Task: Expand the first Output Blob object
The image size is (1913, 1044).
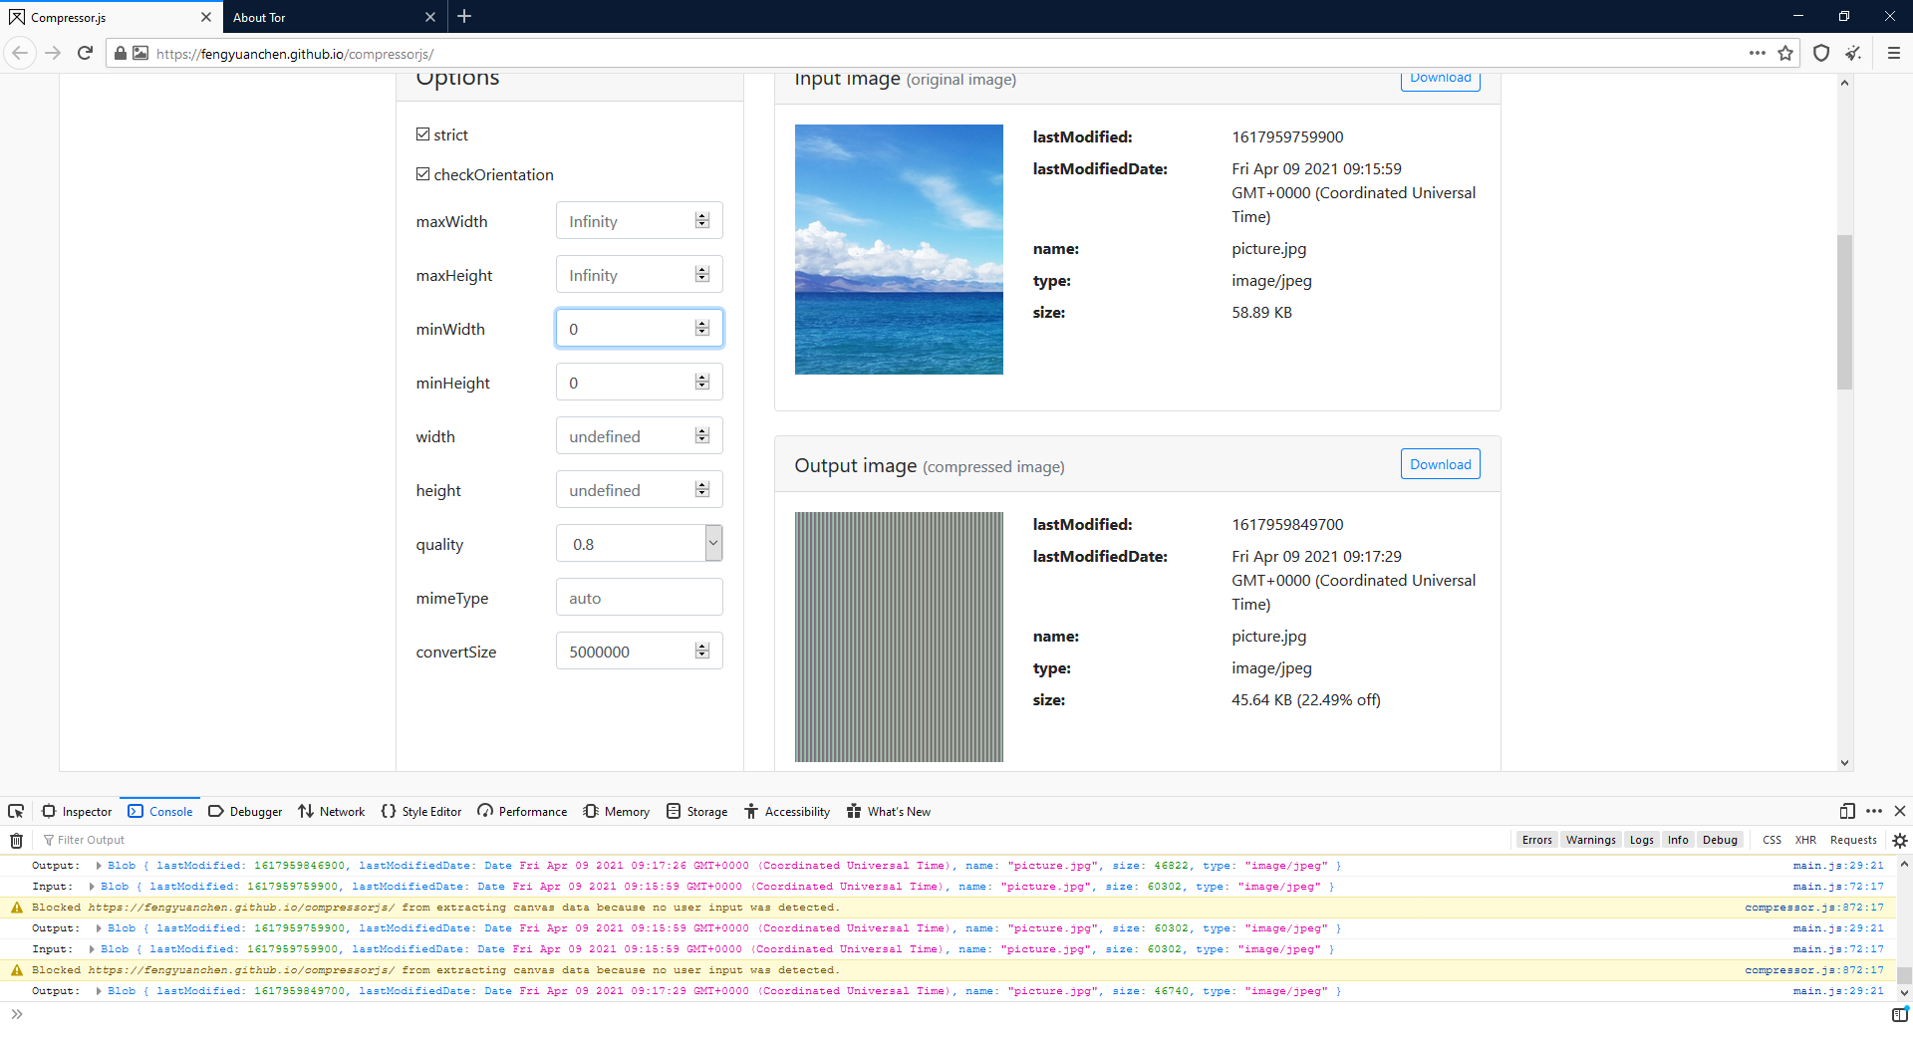Action: 98,865
